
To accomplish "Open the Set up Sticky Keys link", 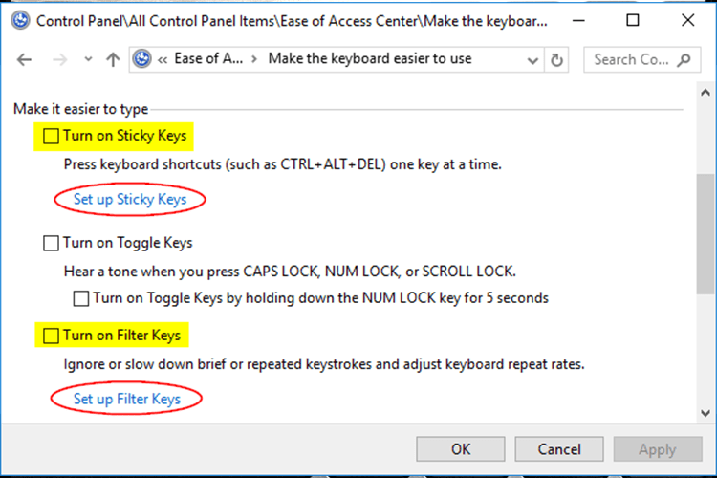I will 130,200.
